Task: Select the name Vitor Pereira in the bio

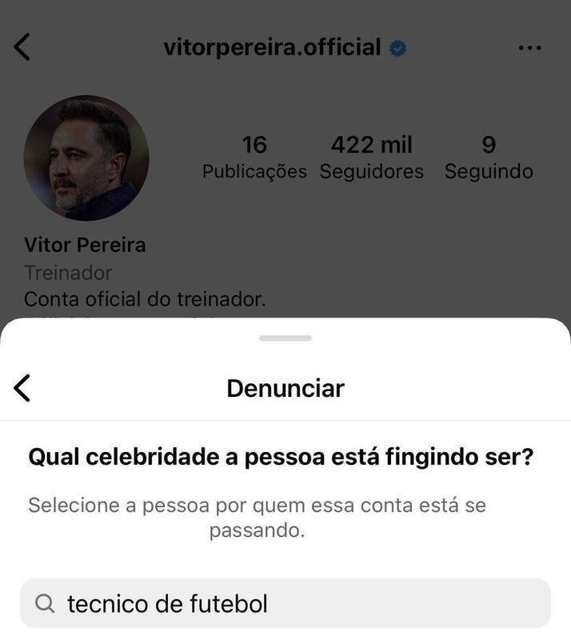Action: pyautogui.click(x=86, y=246)
